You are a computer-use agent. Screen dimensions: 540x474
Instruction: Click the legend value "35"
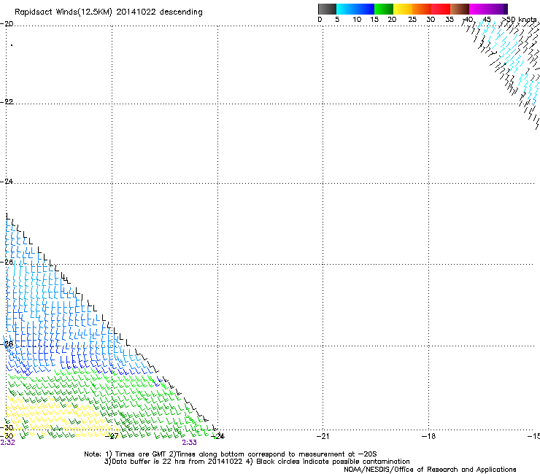[450, 20]
